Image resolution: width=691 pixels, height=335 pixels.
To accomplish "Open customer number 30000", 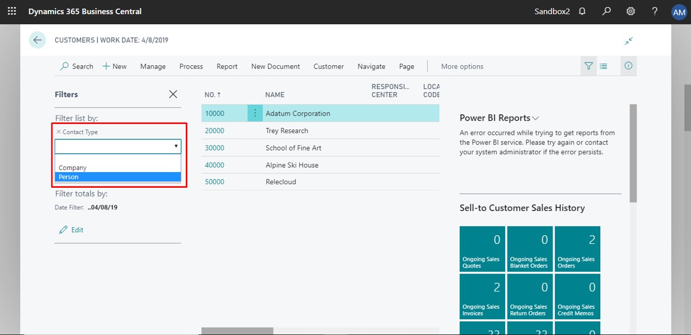I will [214, 148].
